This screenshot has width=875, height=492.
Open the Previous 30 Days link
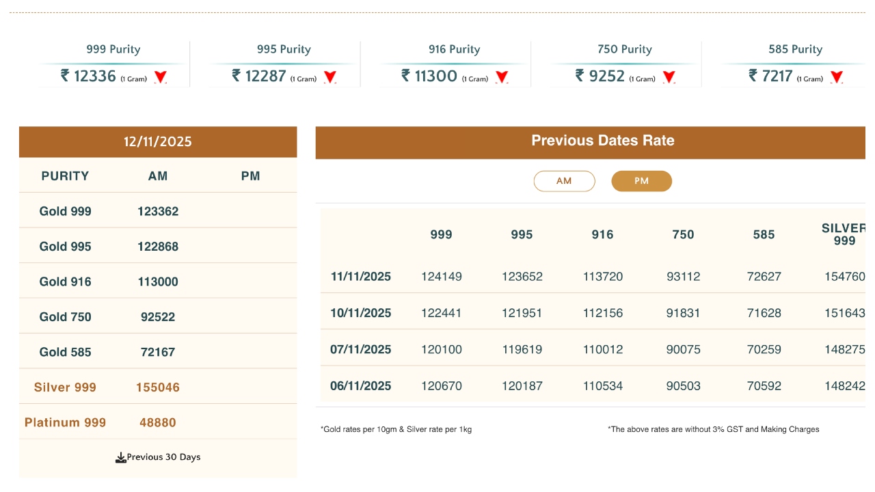(x=163, y=457)
